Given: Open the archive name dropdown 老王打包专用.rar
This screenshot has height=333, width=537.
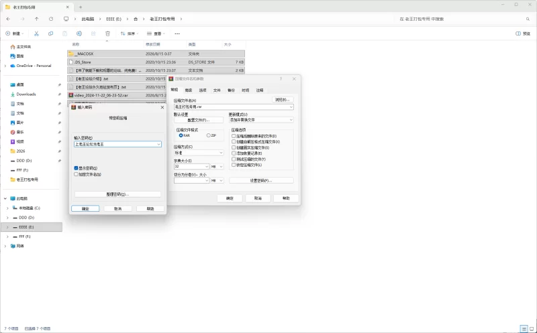Looking at the screenshot, I should [x=291, y=107].
